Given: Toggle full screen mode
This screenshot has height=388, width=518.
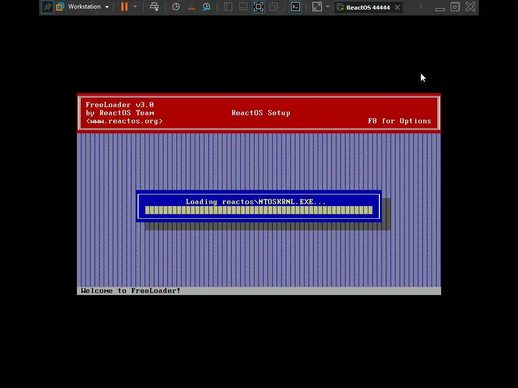Looking at the screenshot, I should tap(258, 7).
